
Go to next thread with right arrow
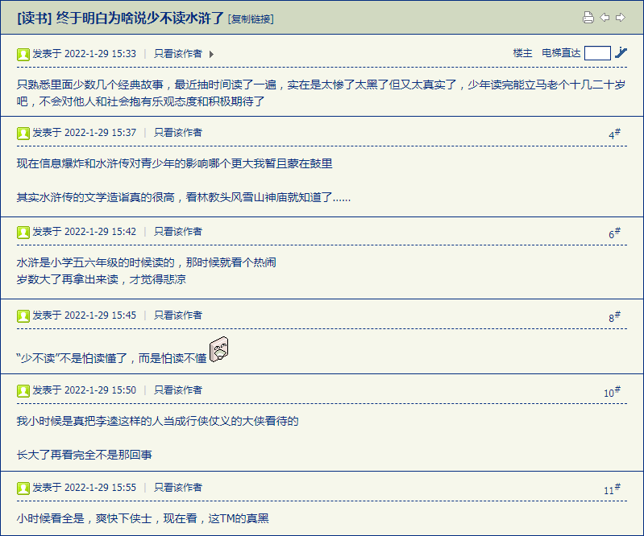(620, 18)
